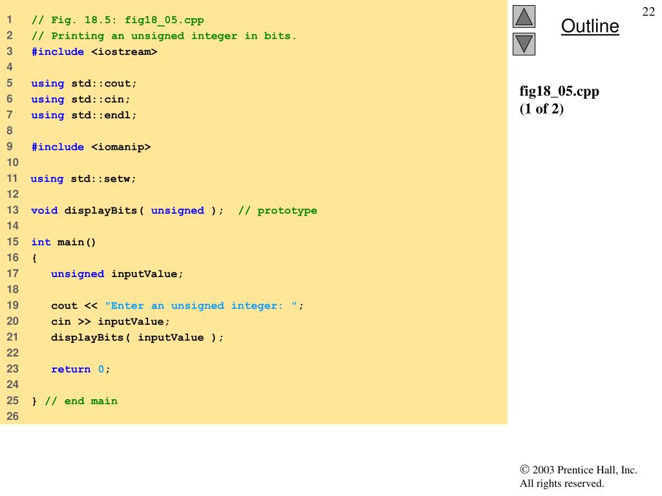
Task: Select the fig18_05.cpp title text
Action: tap(559, 91)
